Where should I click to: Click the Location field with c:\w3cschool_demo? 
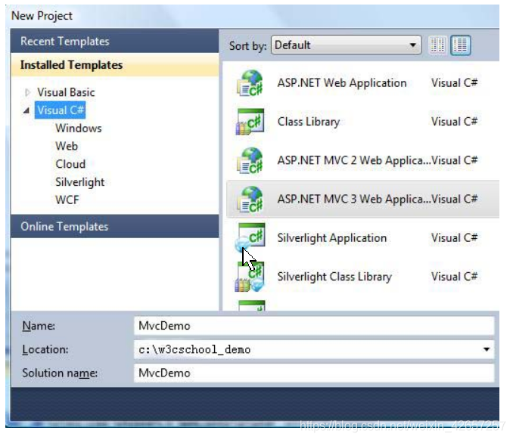[314, 349]
